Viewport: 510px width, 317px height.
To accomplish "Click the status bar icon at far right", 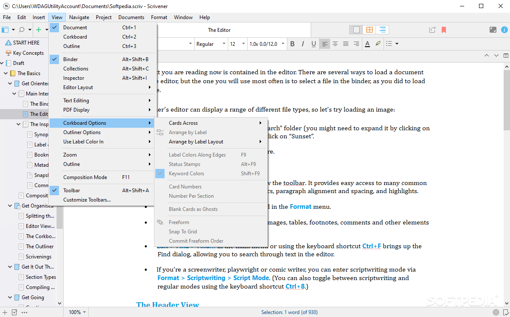I will 505,312.
